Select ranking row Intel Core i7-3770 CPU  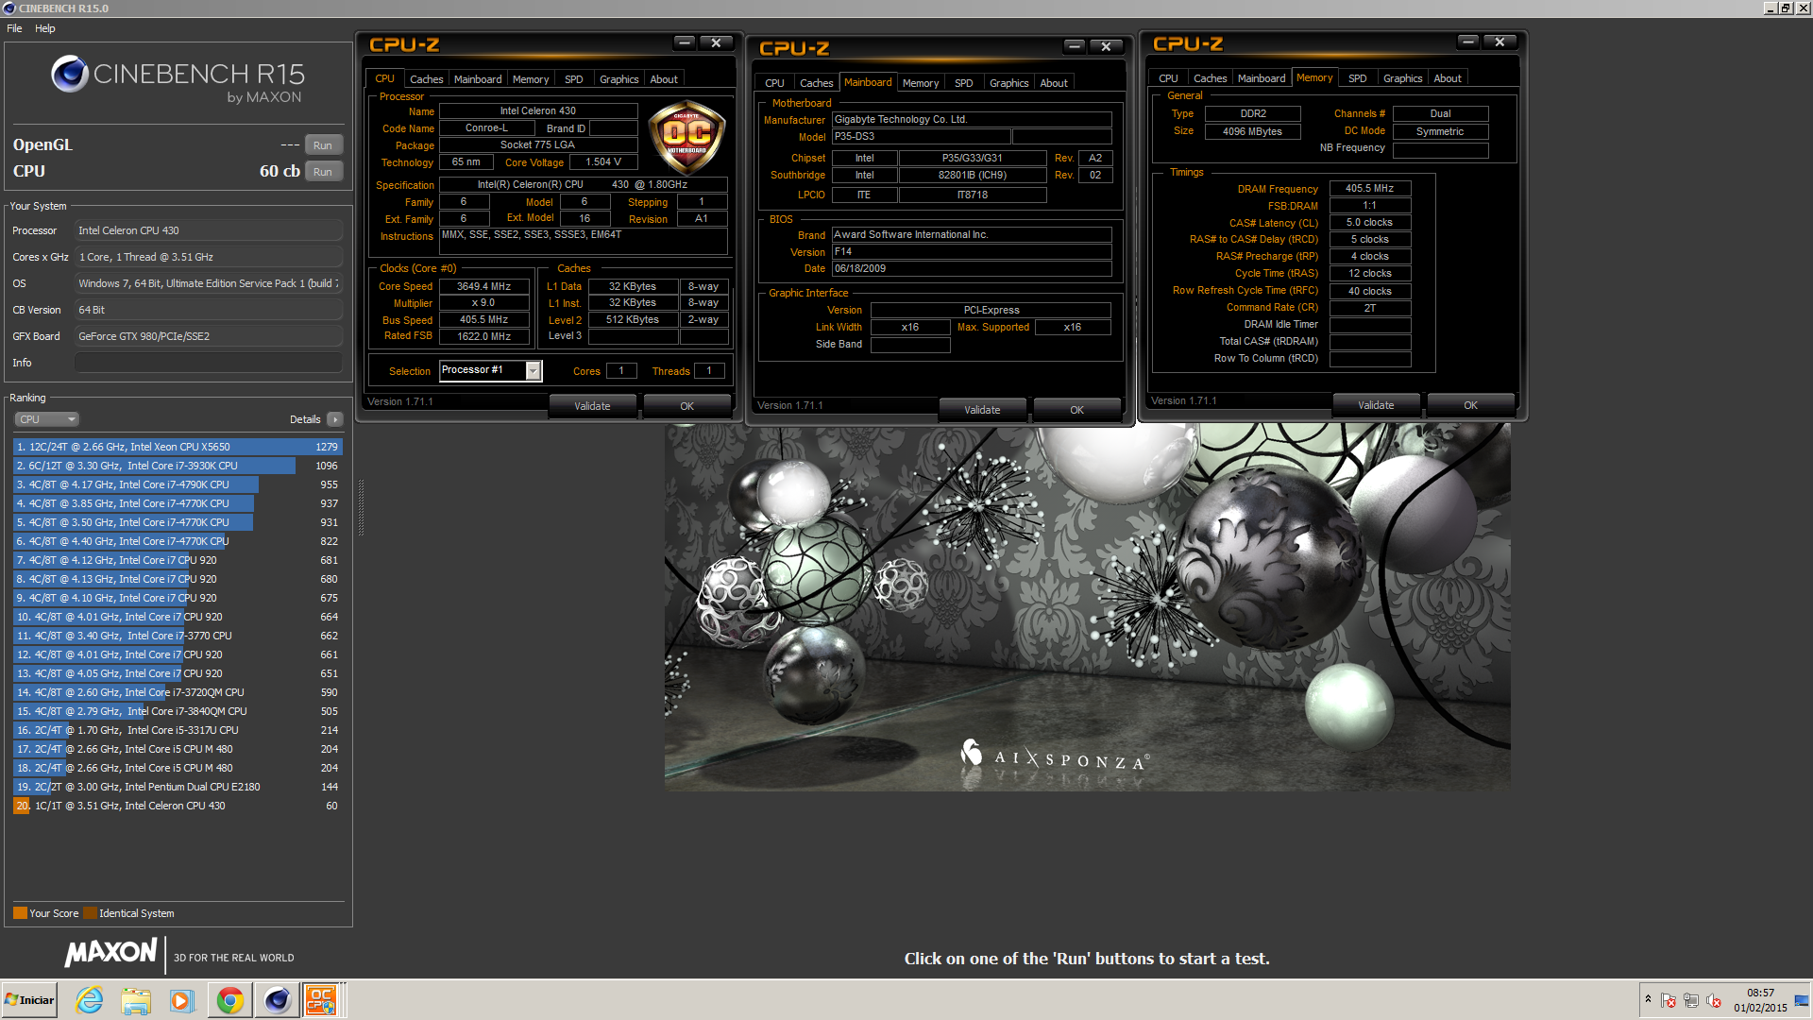click(x=178, y=636)
